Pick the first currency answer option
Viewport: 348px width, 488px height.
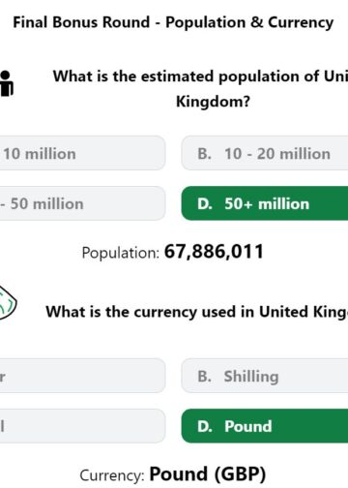(x=82, y=376)
